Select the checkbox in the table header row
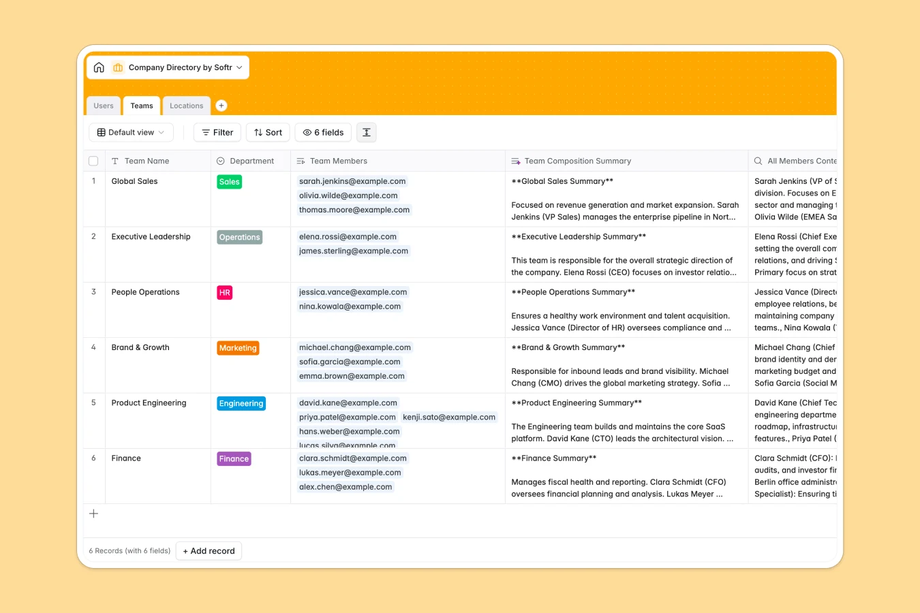 coord(93,161)
